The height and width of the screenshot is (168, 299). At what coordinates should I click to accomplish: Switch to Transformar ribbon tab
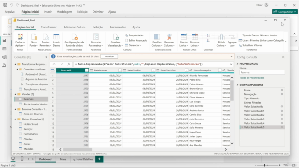click(x=49, y=27)
